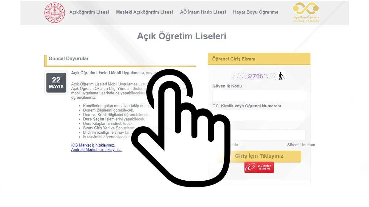
Task: Click the large pointing hand graphic
Action: click(181, 127)
